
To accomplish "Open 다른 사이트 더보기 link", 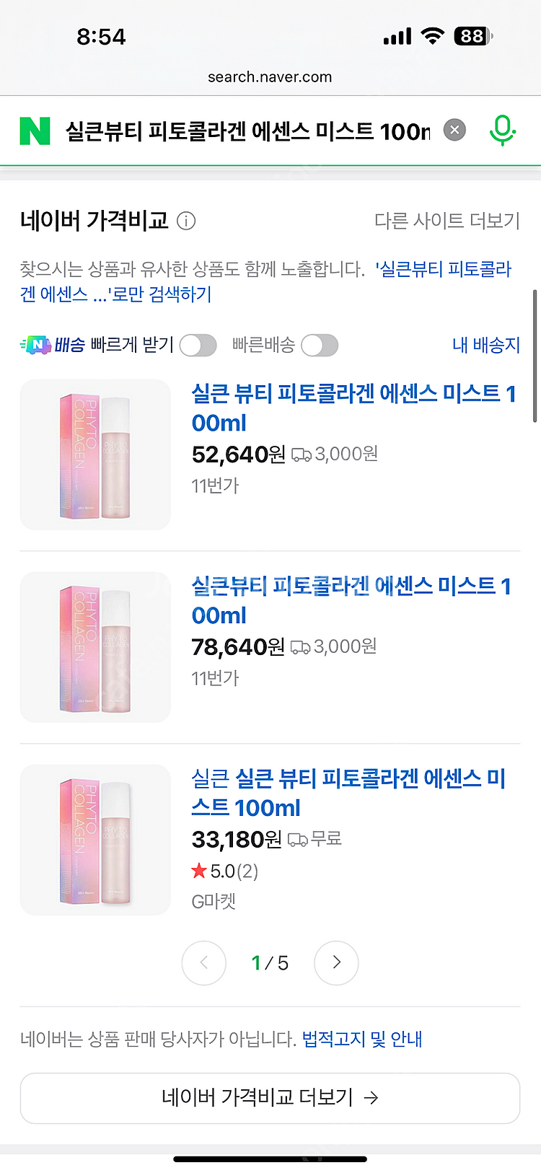I will (447, 221).
